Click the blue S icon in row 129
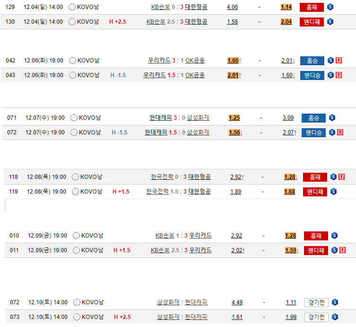 tap(330, 7)
